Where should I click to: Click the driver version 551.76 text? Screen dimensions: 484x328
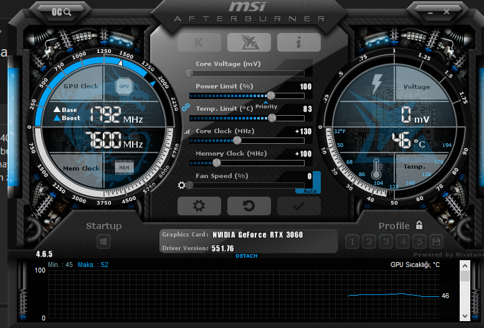pyautogui.click(x=222, y=248)
